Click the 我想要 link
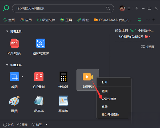 pos(148,47)
